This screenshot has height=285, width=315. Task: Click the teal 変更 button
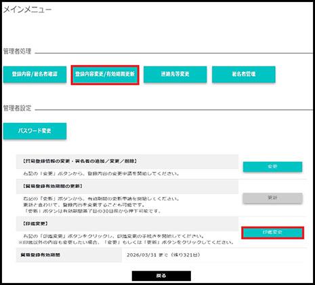pyautogui.click(x=272, y=167)
